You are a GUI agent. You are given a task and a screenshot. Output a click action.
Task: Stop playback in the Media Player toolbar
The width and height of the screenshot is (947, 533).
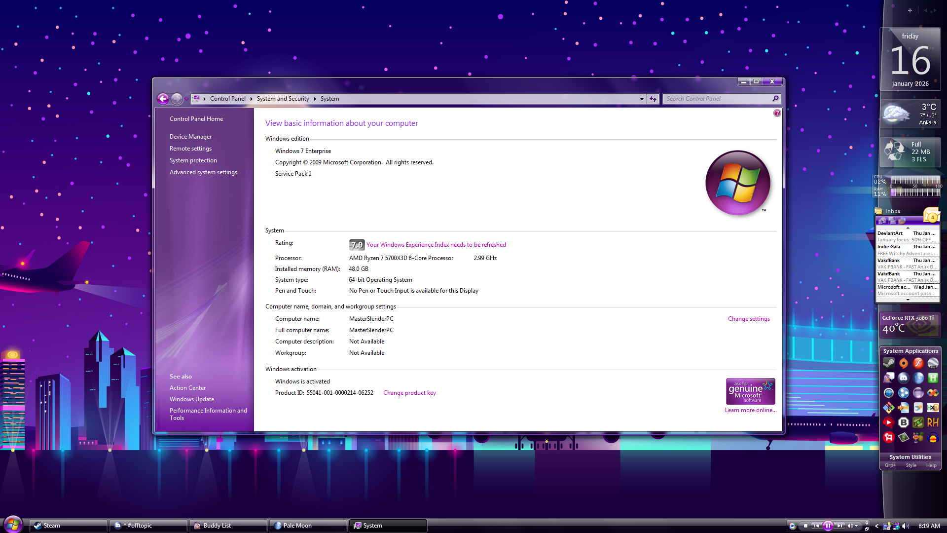(x=805, y=526)
